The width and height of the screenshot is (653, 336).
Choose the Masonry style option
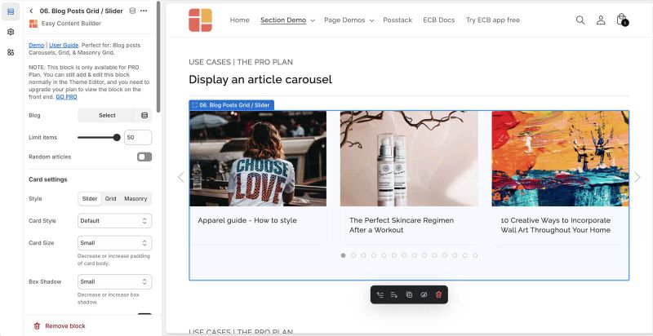135,199
